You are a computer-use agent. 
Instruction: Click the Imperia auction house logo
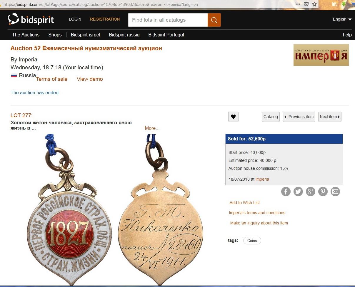[x=321, y=55]
